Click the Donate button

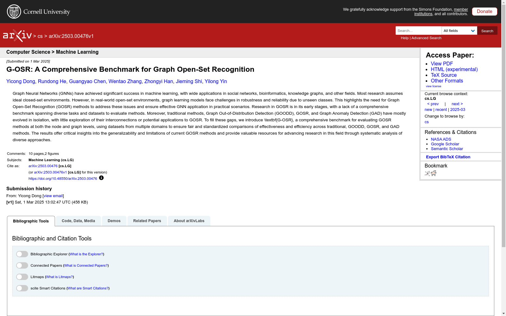pos(484,11)
